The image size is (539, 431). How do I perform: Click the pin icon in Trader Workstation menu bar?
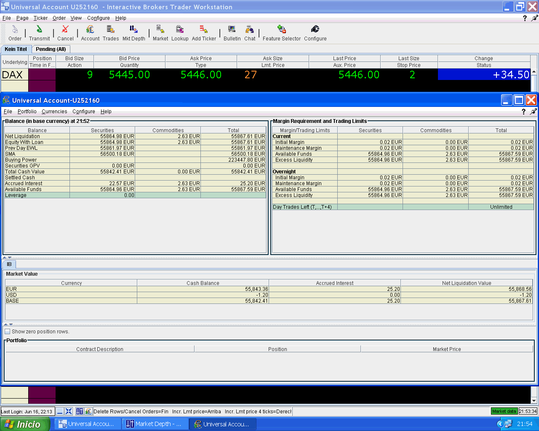pyautogui.click(x=535, y=18)
